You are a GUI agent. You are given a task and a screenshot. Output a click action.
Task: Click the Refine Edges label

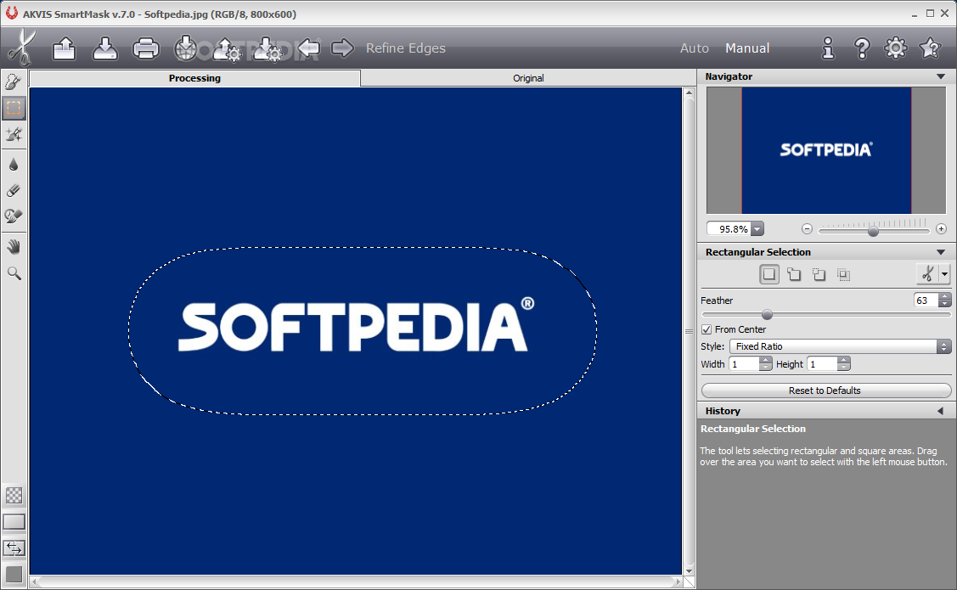coord(405,48)
